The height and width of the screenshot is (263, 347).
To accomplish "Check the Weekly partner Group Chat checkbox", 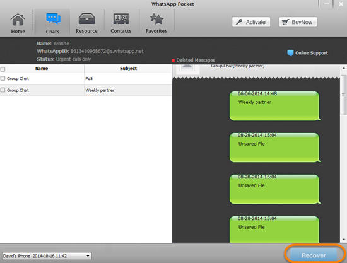I will [3, 90].
